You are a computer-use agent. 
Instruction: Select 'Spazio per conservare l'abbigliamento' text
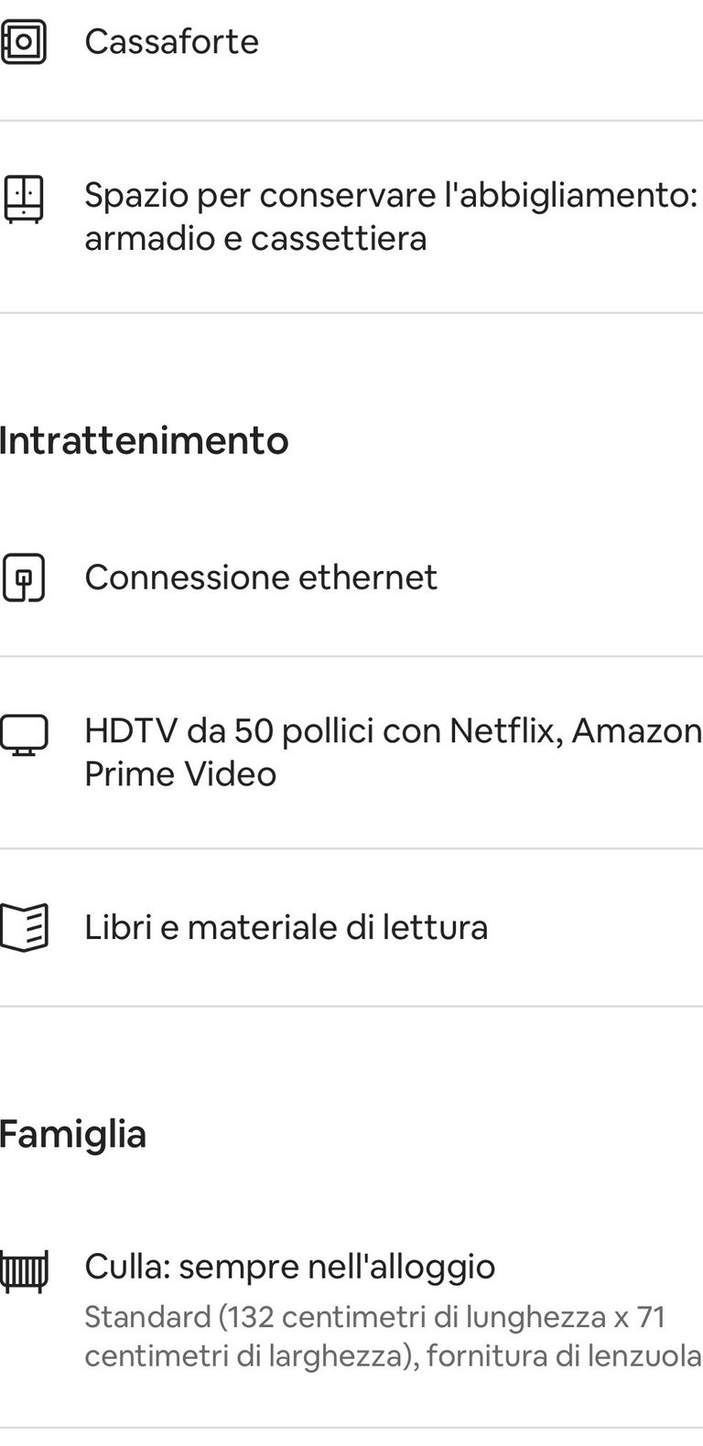pyautogui.click(x=390, y=195)
